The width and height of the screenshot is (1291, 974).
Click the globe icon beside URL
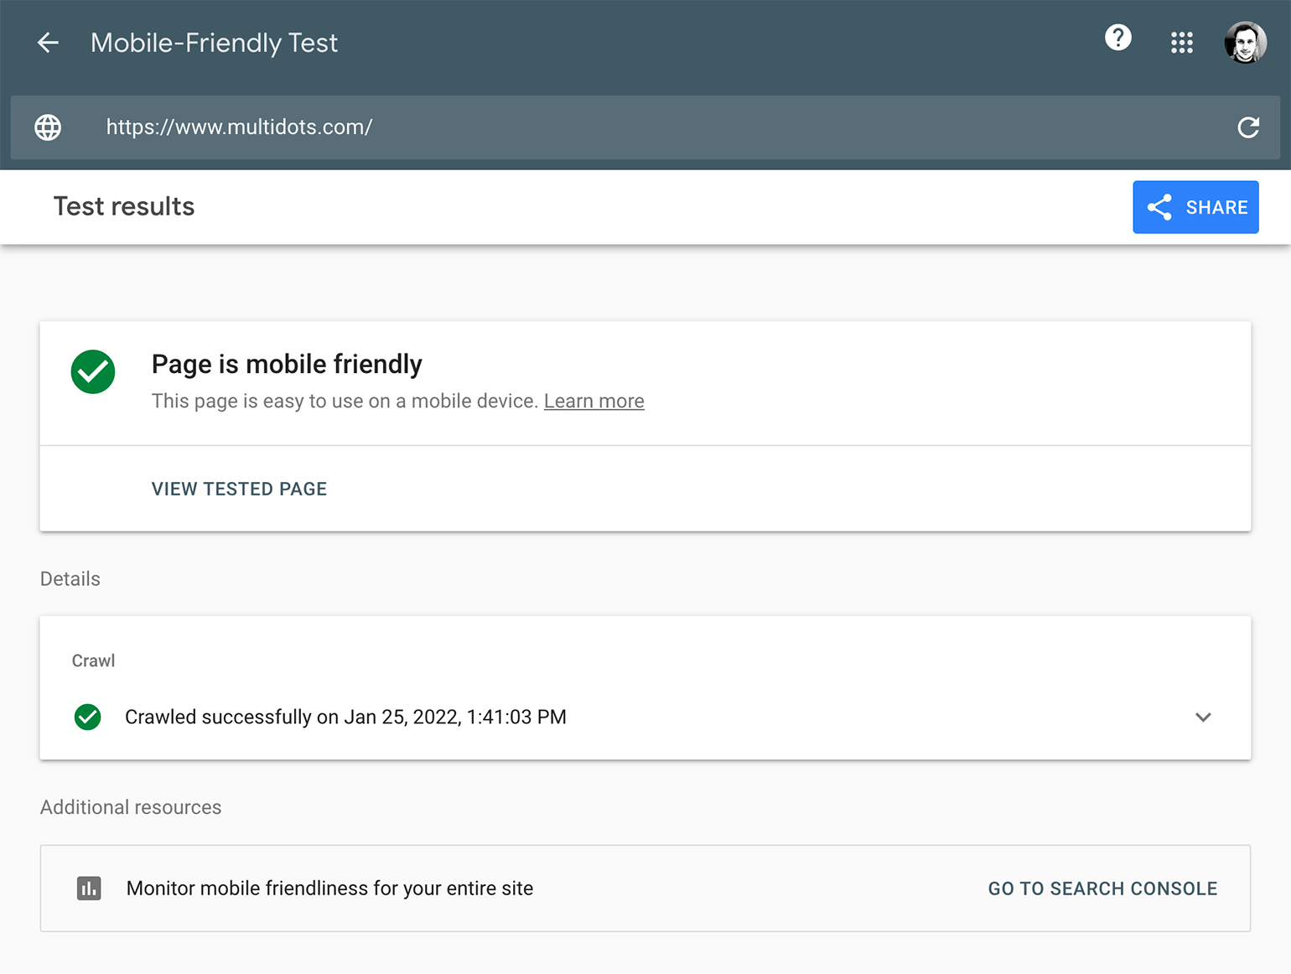pyautogui.click(x=48, y=127)
